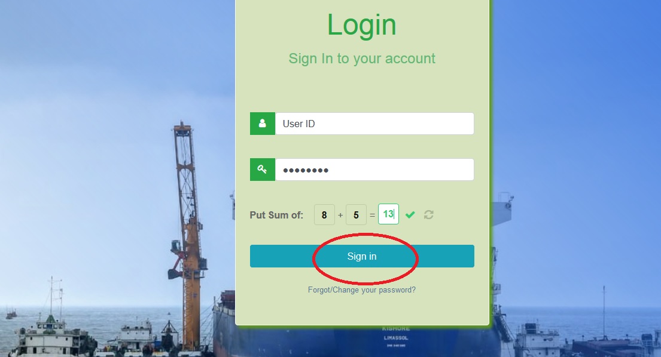
Task: Refresh the captcha using the circular arrows icon
Action: coord(429,215)
